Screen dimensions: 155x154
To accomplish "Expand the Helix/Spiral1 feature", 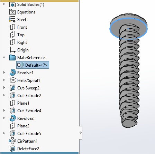I will (x=4, y=80).
